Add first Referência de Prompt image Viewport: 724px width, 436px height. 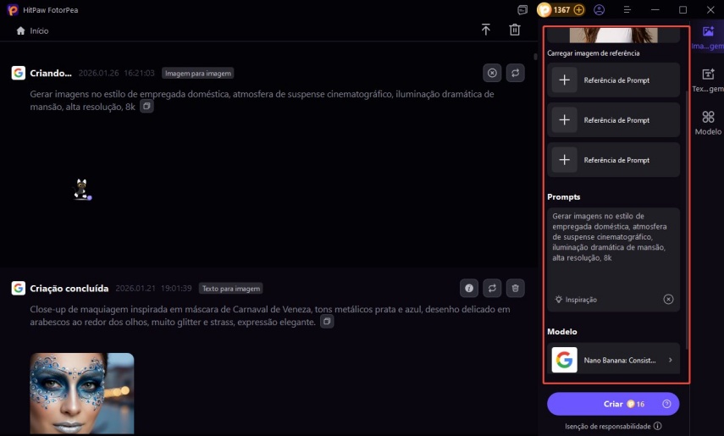click(x=613, y=80)
